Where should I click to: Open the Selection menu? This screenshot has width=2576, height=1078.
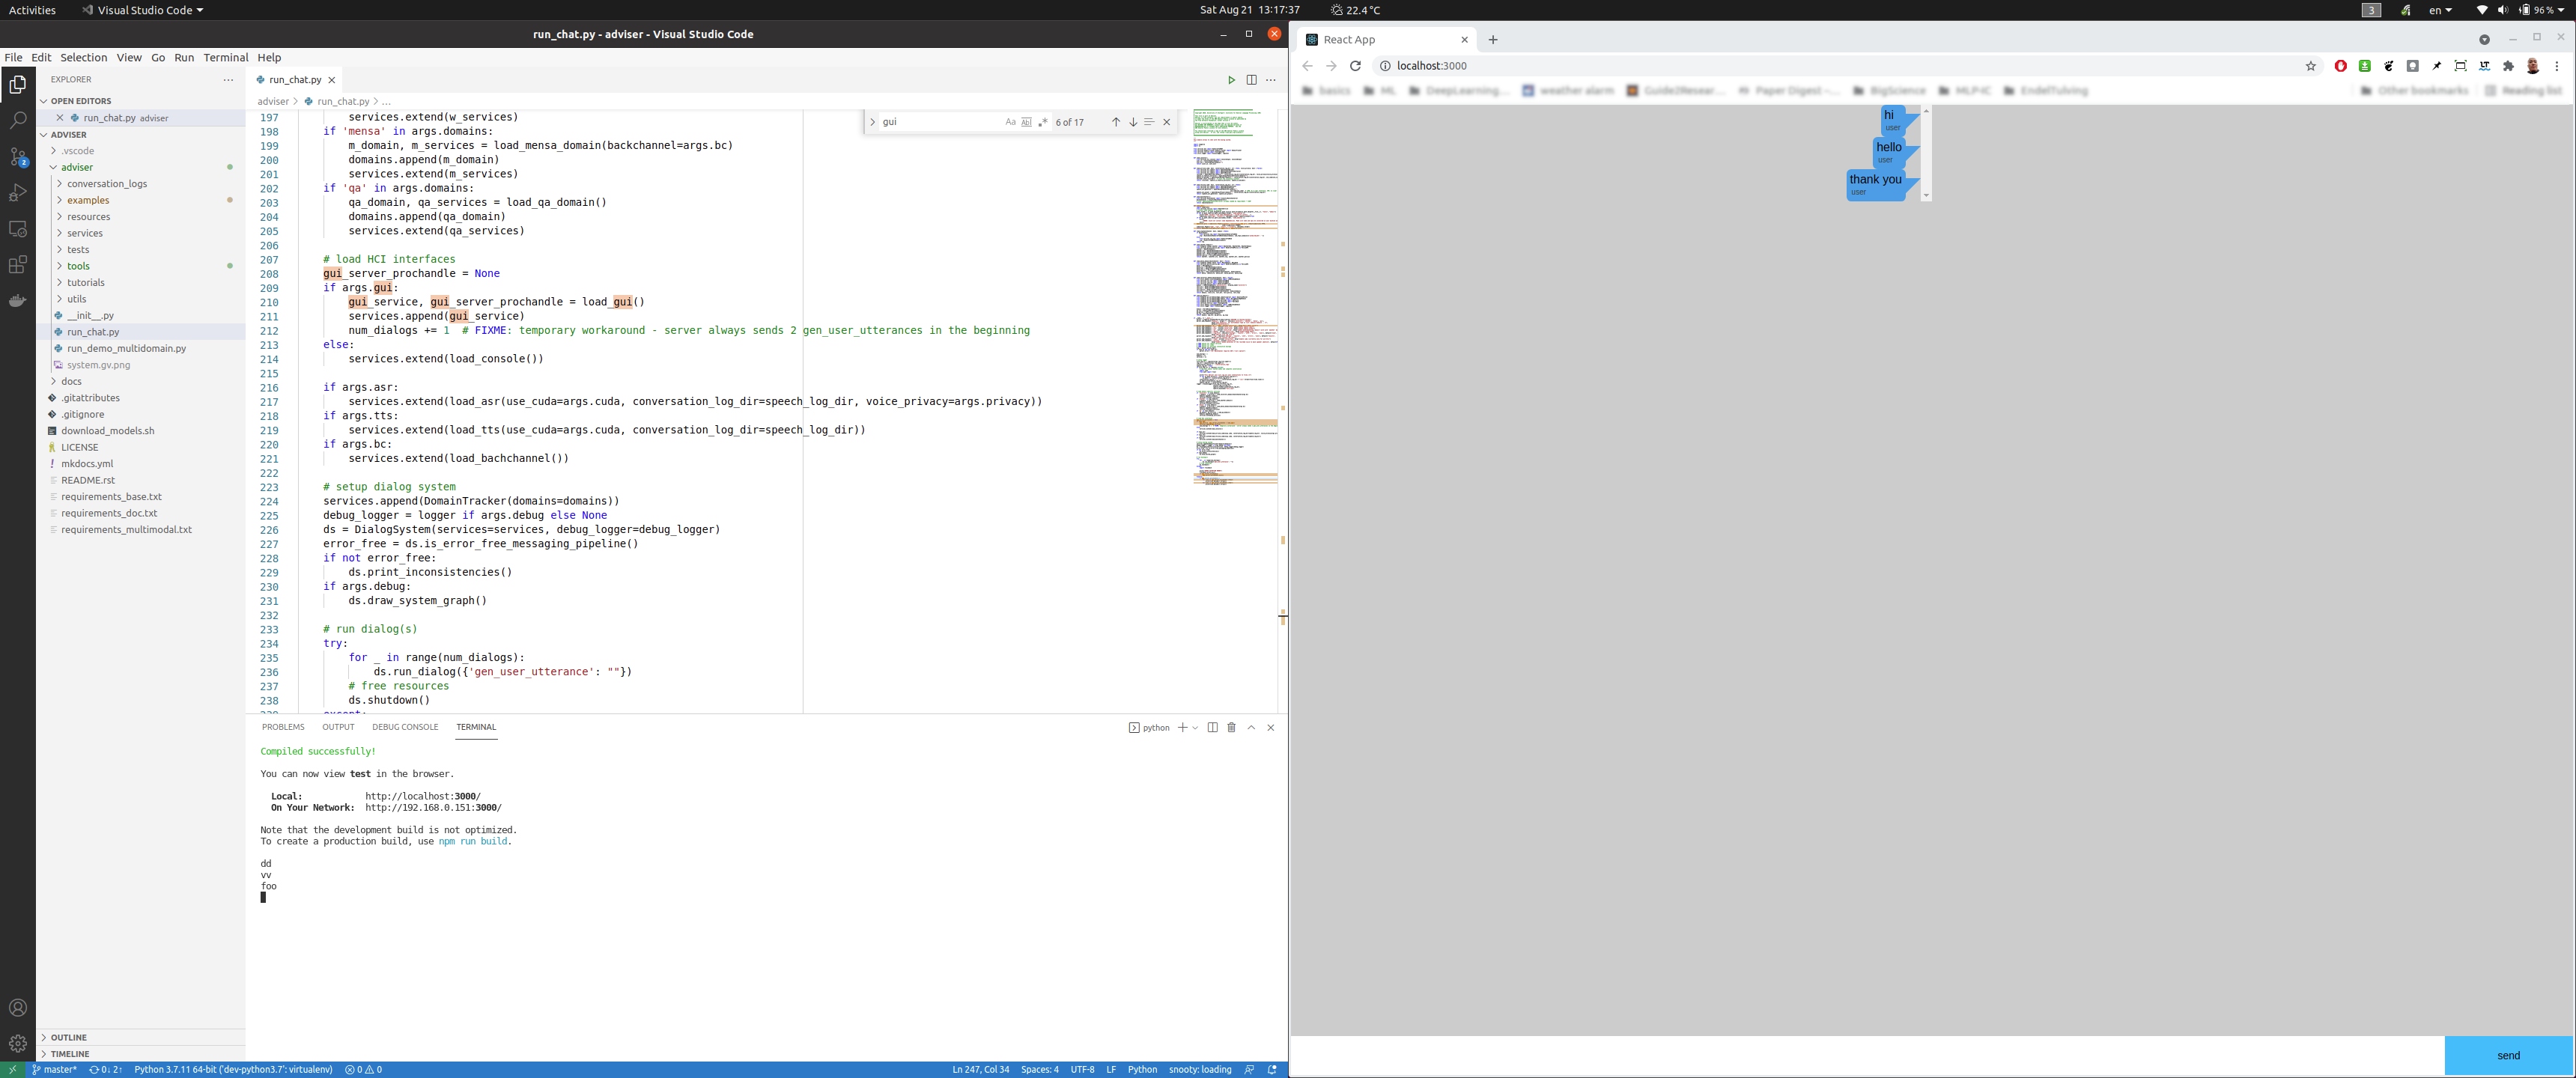coord(83,57)
